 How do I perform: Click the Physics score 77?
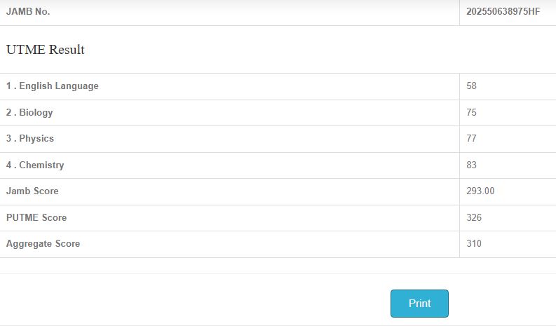pos(471,139)
